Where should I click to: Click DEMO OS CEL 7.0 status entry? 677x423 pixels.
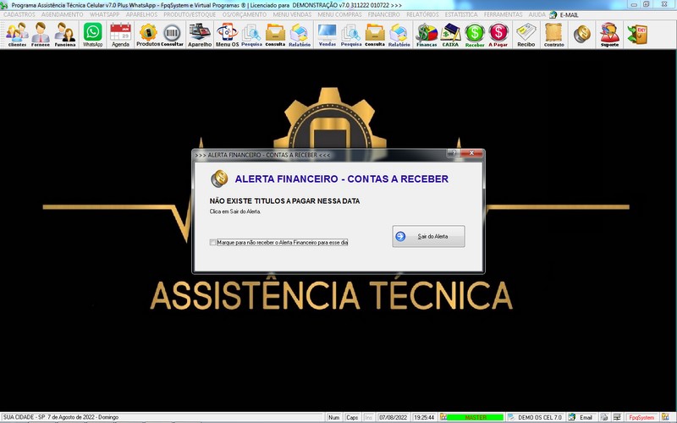point(540,417)
